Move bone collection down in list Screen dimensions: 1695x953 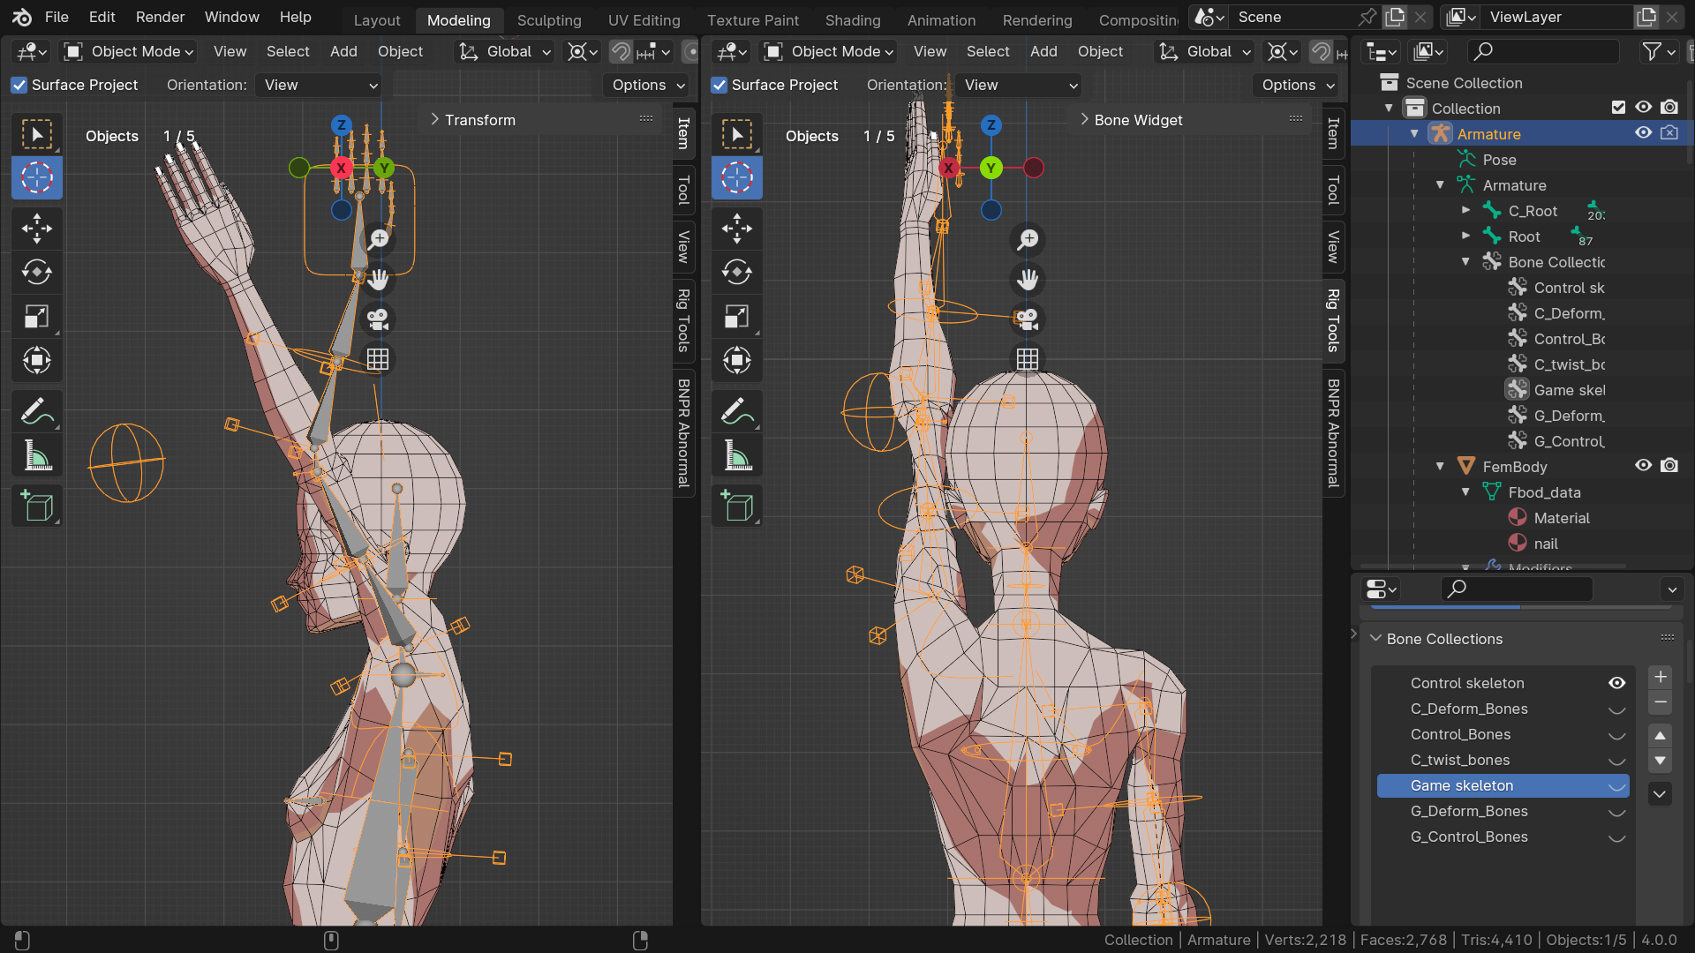point(1660,760)
